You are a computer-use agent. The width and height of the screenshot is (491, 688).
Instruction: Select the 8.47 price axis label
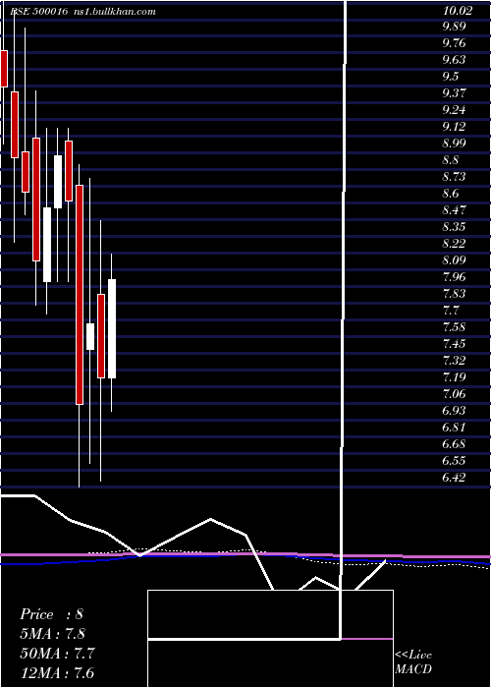coord(454,210)
